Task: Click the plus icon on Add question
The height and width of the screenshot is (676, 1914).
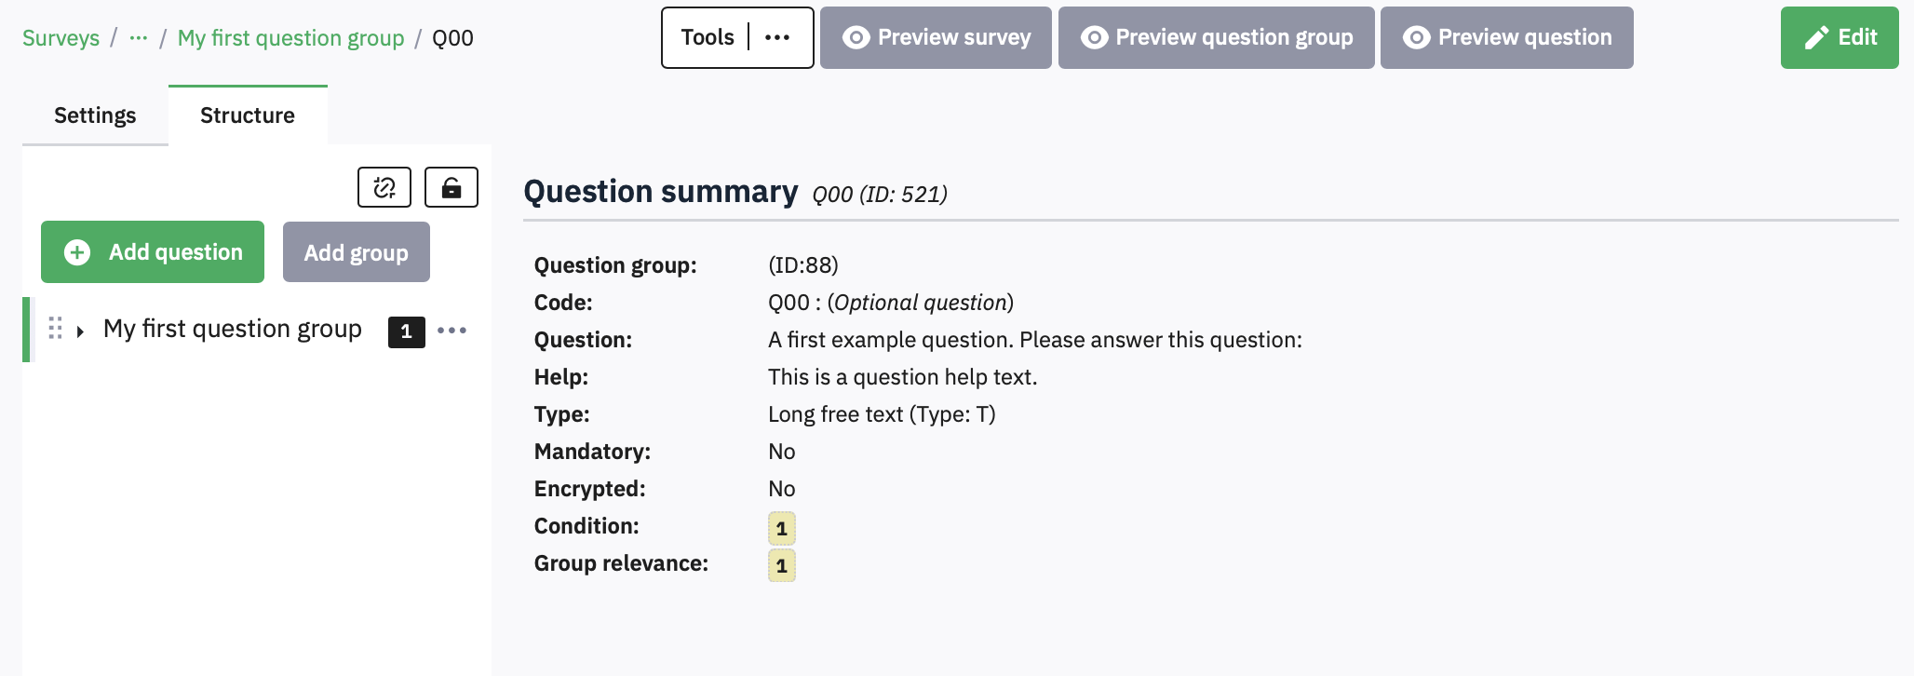Action: tap(77, 252)
